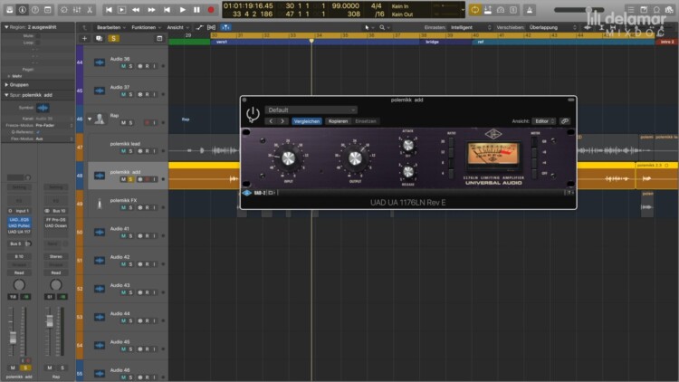Open the Smart Controls dial icon

[64, 10]
